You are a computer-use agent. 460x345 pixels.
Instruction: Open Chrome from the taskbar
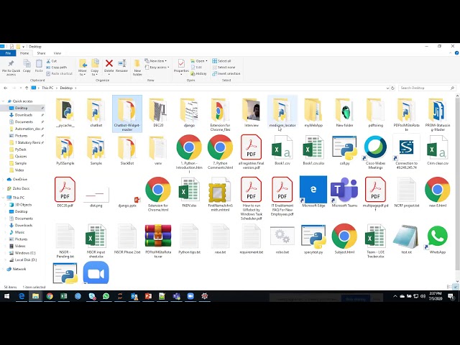(x=50, y=296)
